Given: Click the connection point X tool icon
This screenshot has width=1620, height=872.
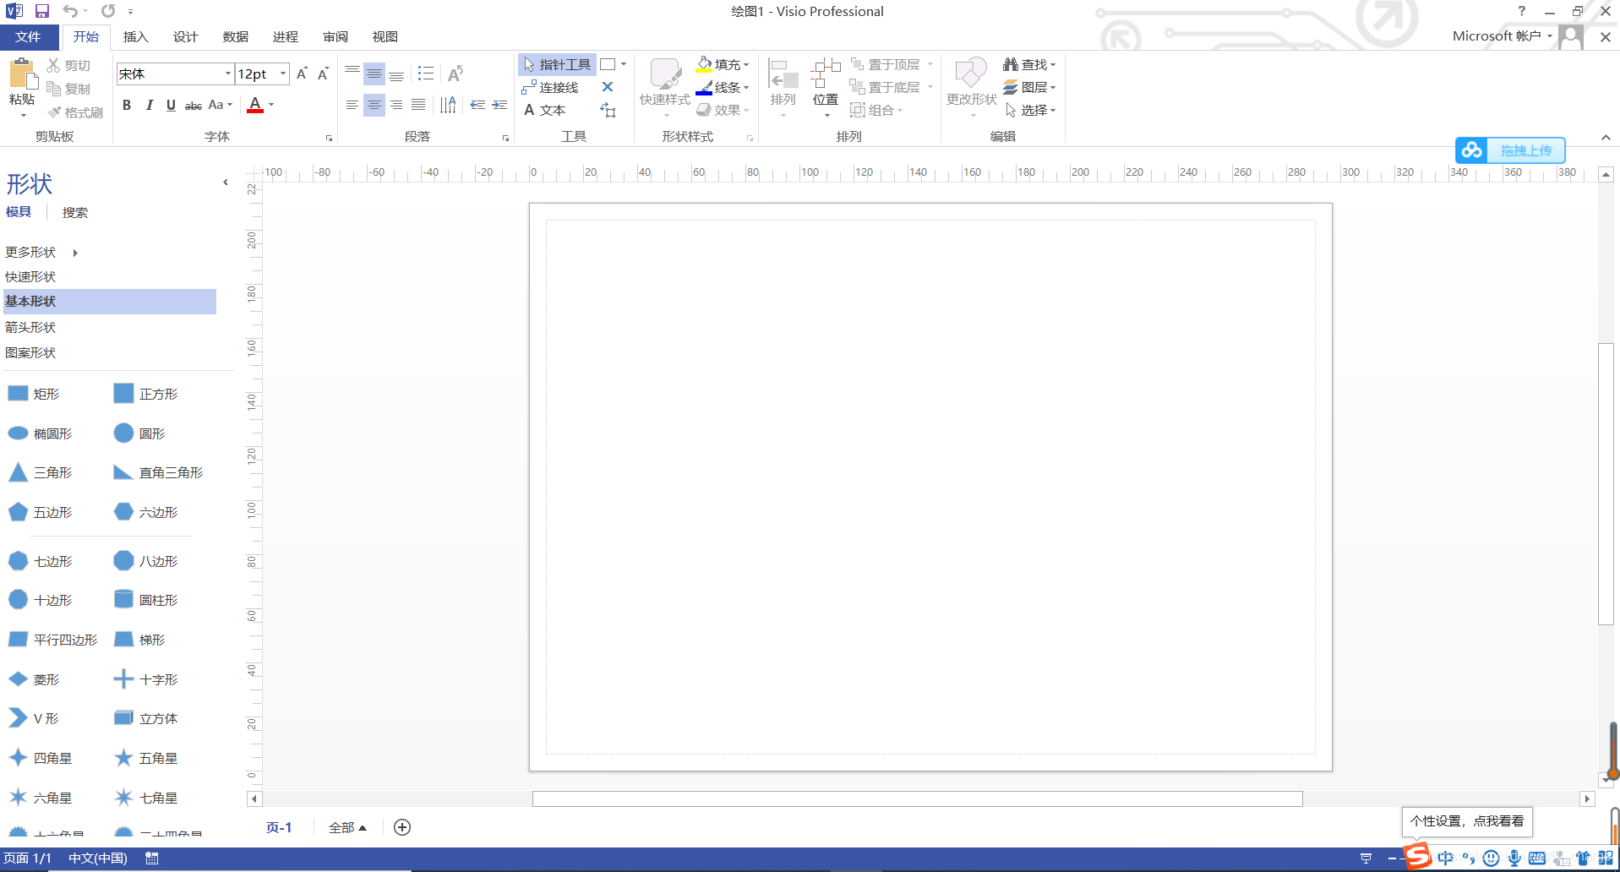Looking at the screenshot, I should (608, 87).
